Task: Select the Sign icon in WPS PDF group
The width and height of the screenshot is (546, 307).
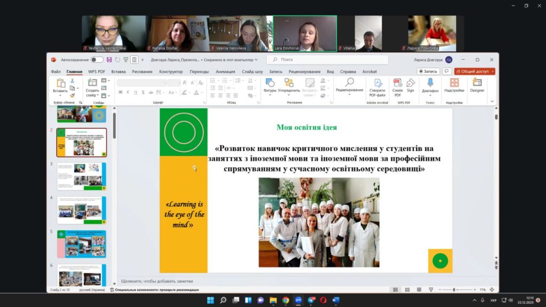Action: (x=411, y=84)
